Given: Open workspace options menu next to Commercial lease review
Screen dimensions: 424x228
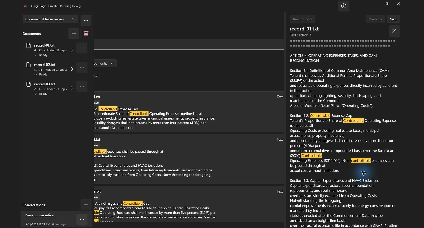Looking at the screenshot, I should coord(86,20).
